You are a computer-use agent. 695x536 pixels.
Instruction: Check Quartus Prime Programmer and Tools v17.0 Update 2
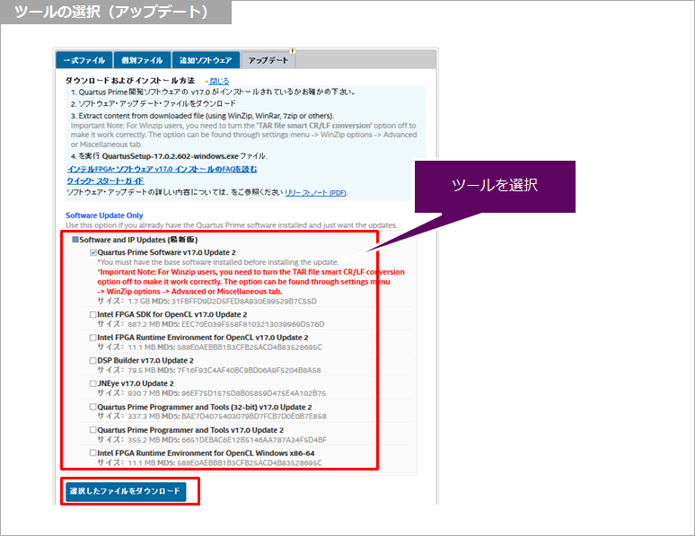click(x=93, y=430)
